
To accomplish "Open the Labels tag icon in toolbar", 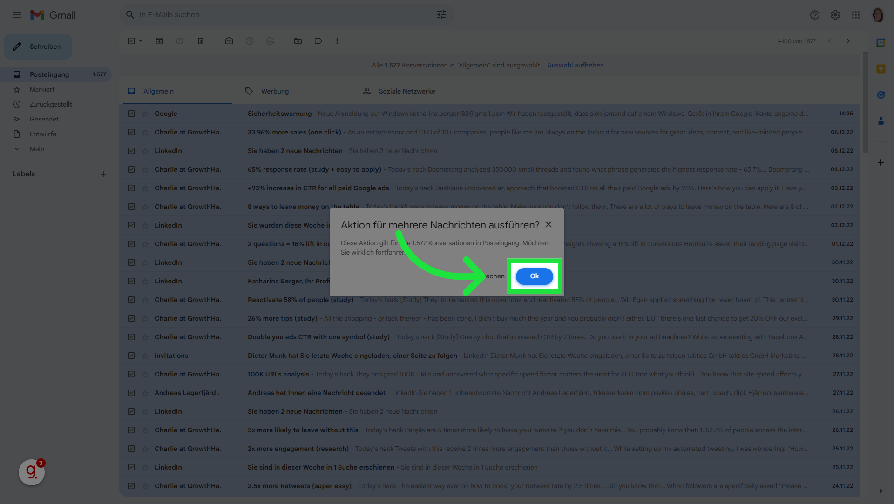I will (318, 41).
